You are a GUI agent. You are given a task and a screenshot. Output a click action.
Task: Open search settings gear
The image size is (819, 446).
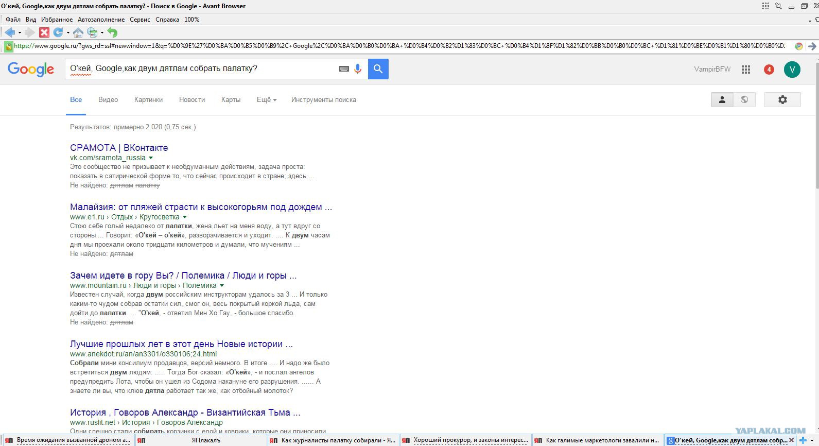782,100
